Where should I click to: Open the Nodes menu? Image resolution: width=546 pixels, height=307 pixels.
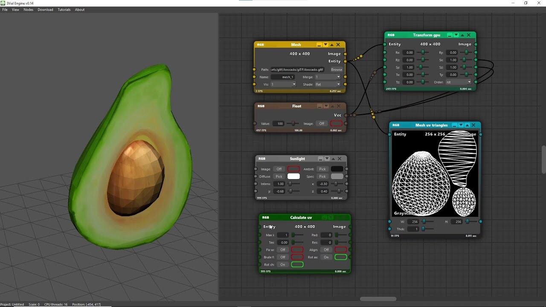[x=28, y=9]
